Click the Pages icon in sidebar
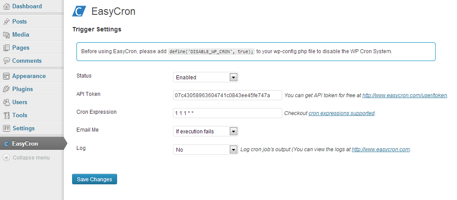 (6, 48)
